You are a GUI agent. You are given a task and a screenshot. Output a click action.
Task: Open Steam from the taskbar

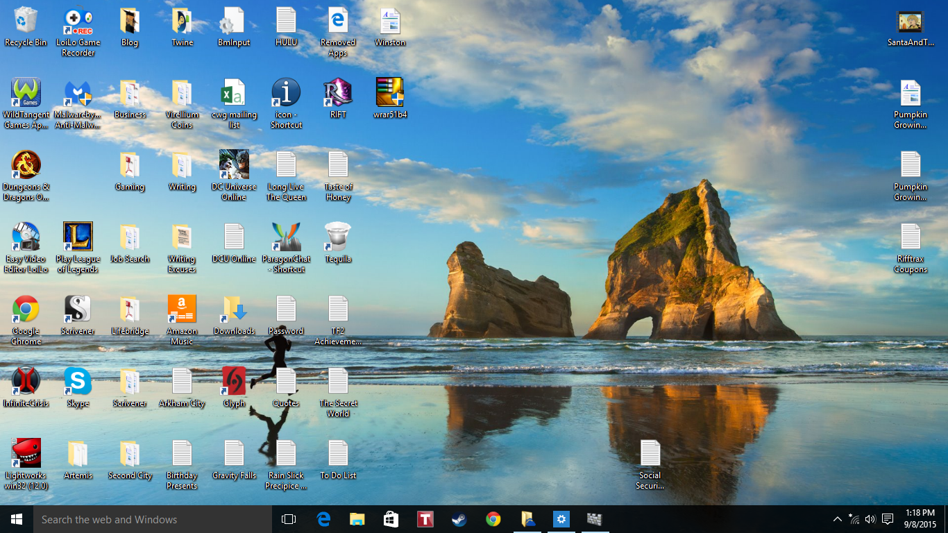coord(459,519)
